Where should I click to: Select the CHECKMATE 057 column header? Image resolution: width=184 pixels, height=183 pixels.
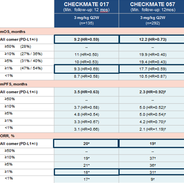click(x=152, y=7)
